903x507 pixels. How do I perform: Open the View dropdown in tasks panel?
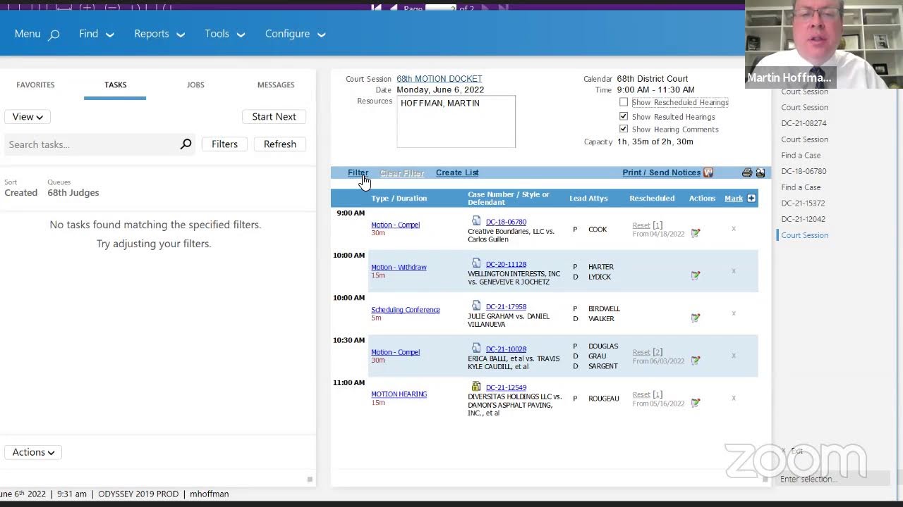tap(28, 117)
